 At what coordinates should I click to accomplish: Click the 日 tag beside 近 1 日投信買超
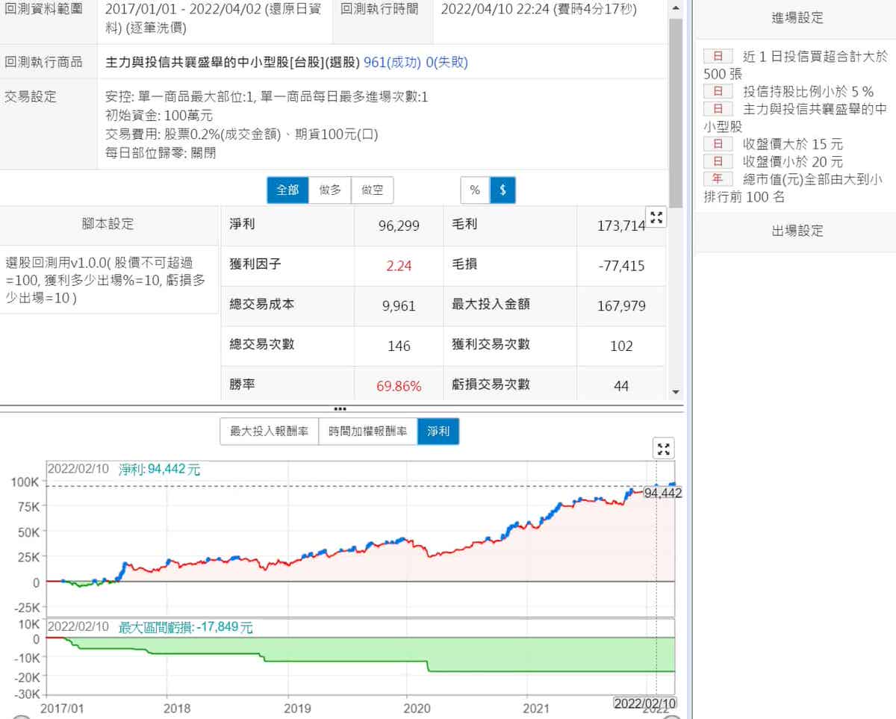[x=718, y=57]
